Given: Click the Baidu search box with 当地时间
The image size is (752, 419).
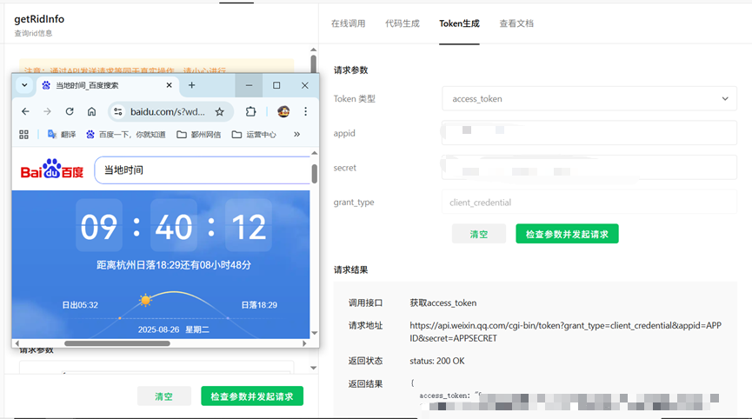Looking at the screenshot, I should 200,170.
